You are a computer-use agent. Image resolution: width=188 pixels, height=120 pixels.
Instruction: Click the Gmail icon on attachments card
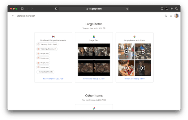point(53,36)
